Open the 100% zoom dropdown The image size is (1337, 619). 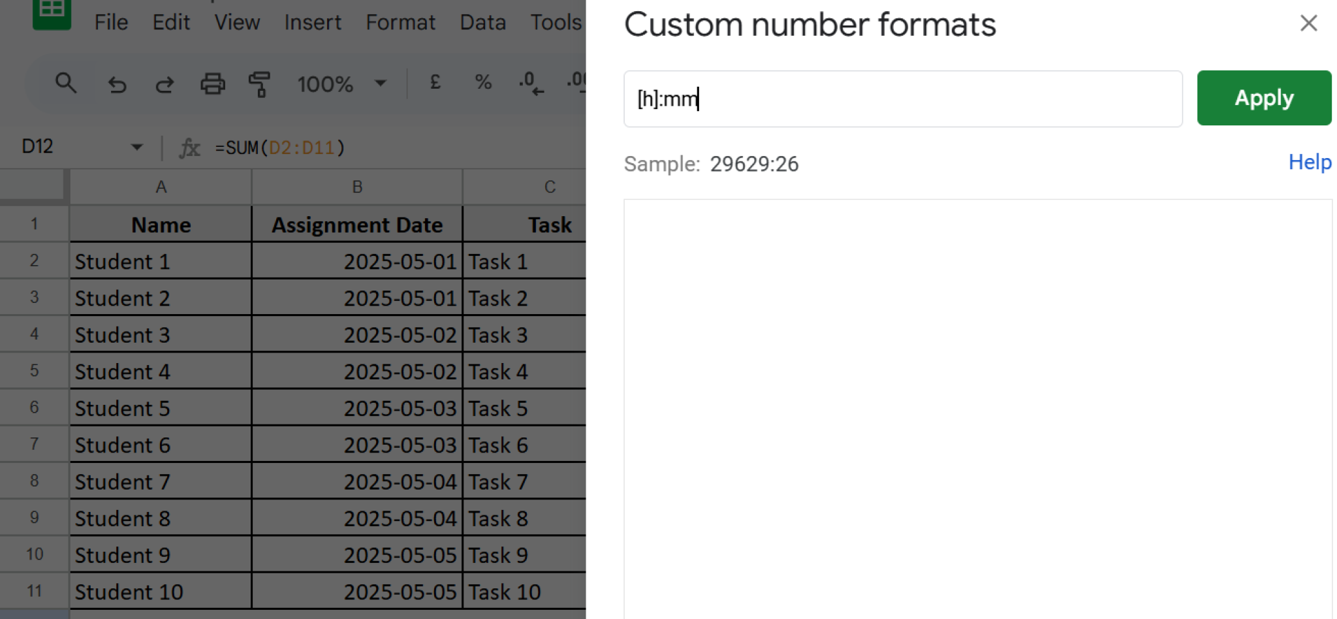(341, 84)
